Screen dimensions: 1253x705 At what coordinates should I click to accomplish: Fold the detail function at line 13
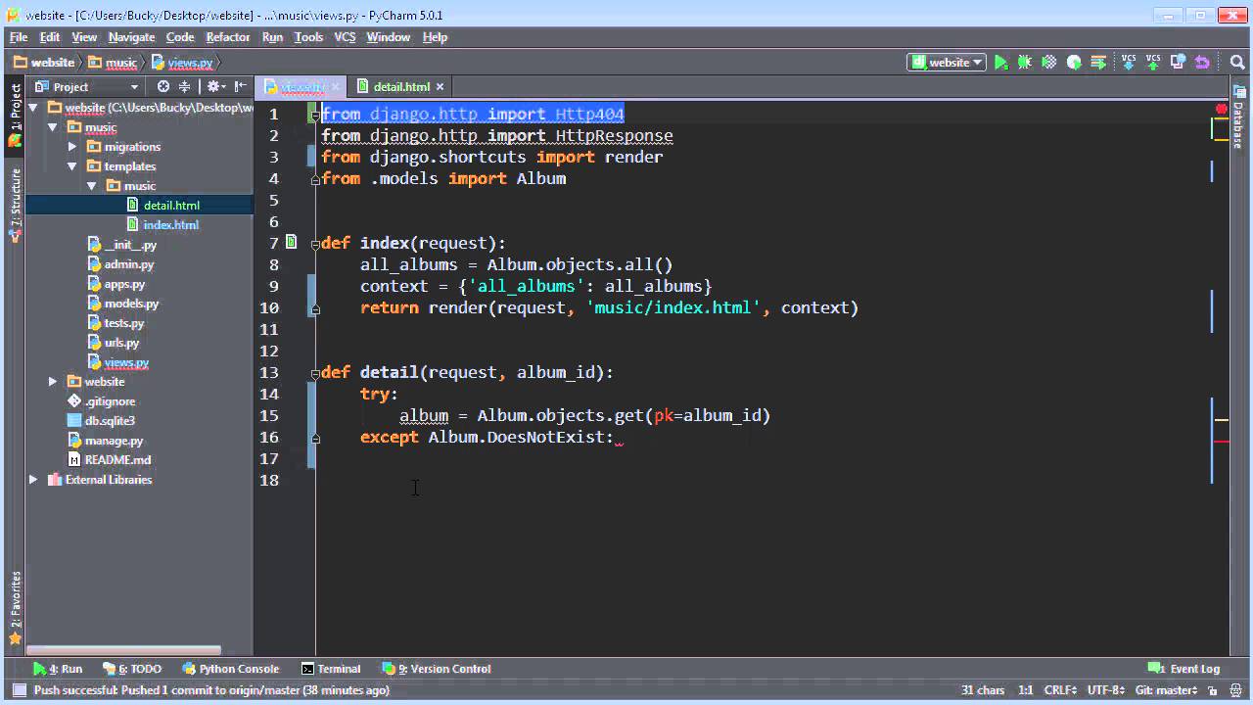(x=315, y=372)
